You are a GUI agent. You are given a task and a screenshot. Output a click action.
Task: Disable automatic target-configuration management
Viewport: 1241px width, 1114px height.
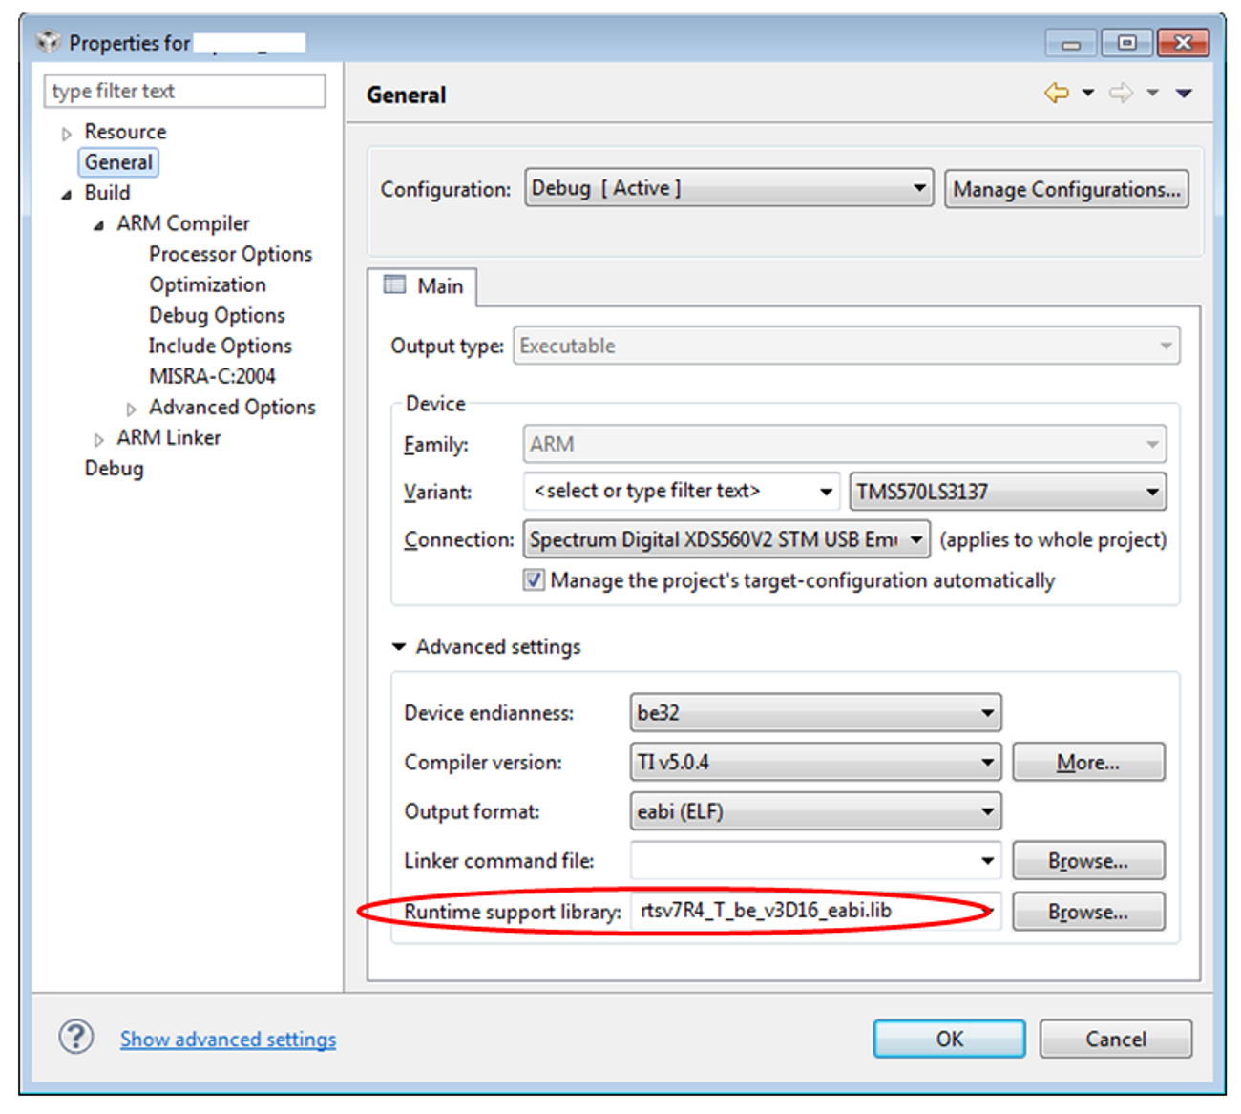(534, 579)
